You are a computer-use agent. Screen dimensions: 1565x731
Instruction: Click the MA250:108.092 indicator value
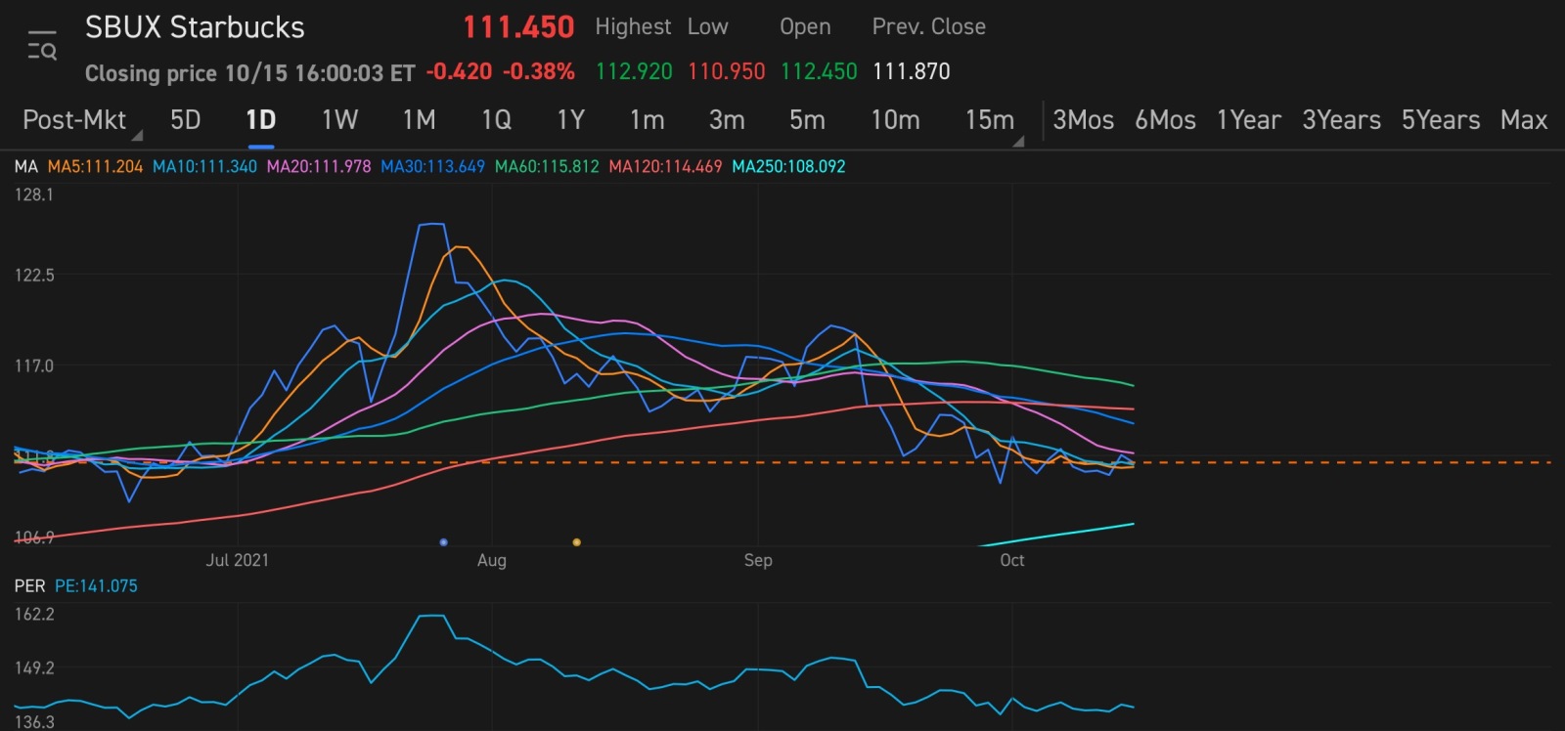pyautogui.click(x=788, y=166)
